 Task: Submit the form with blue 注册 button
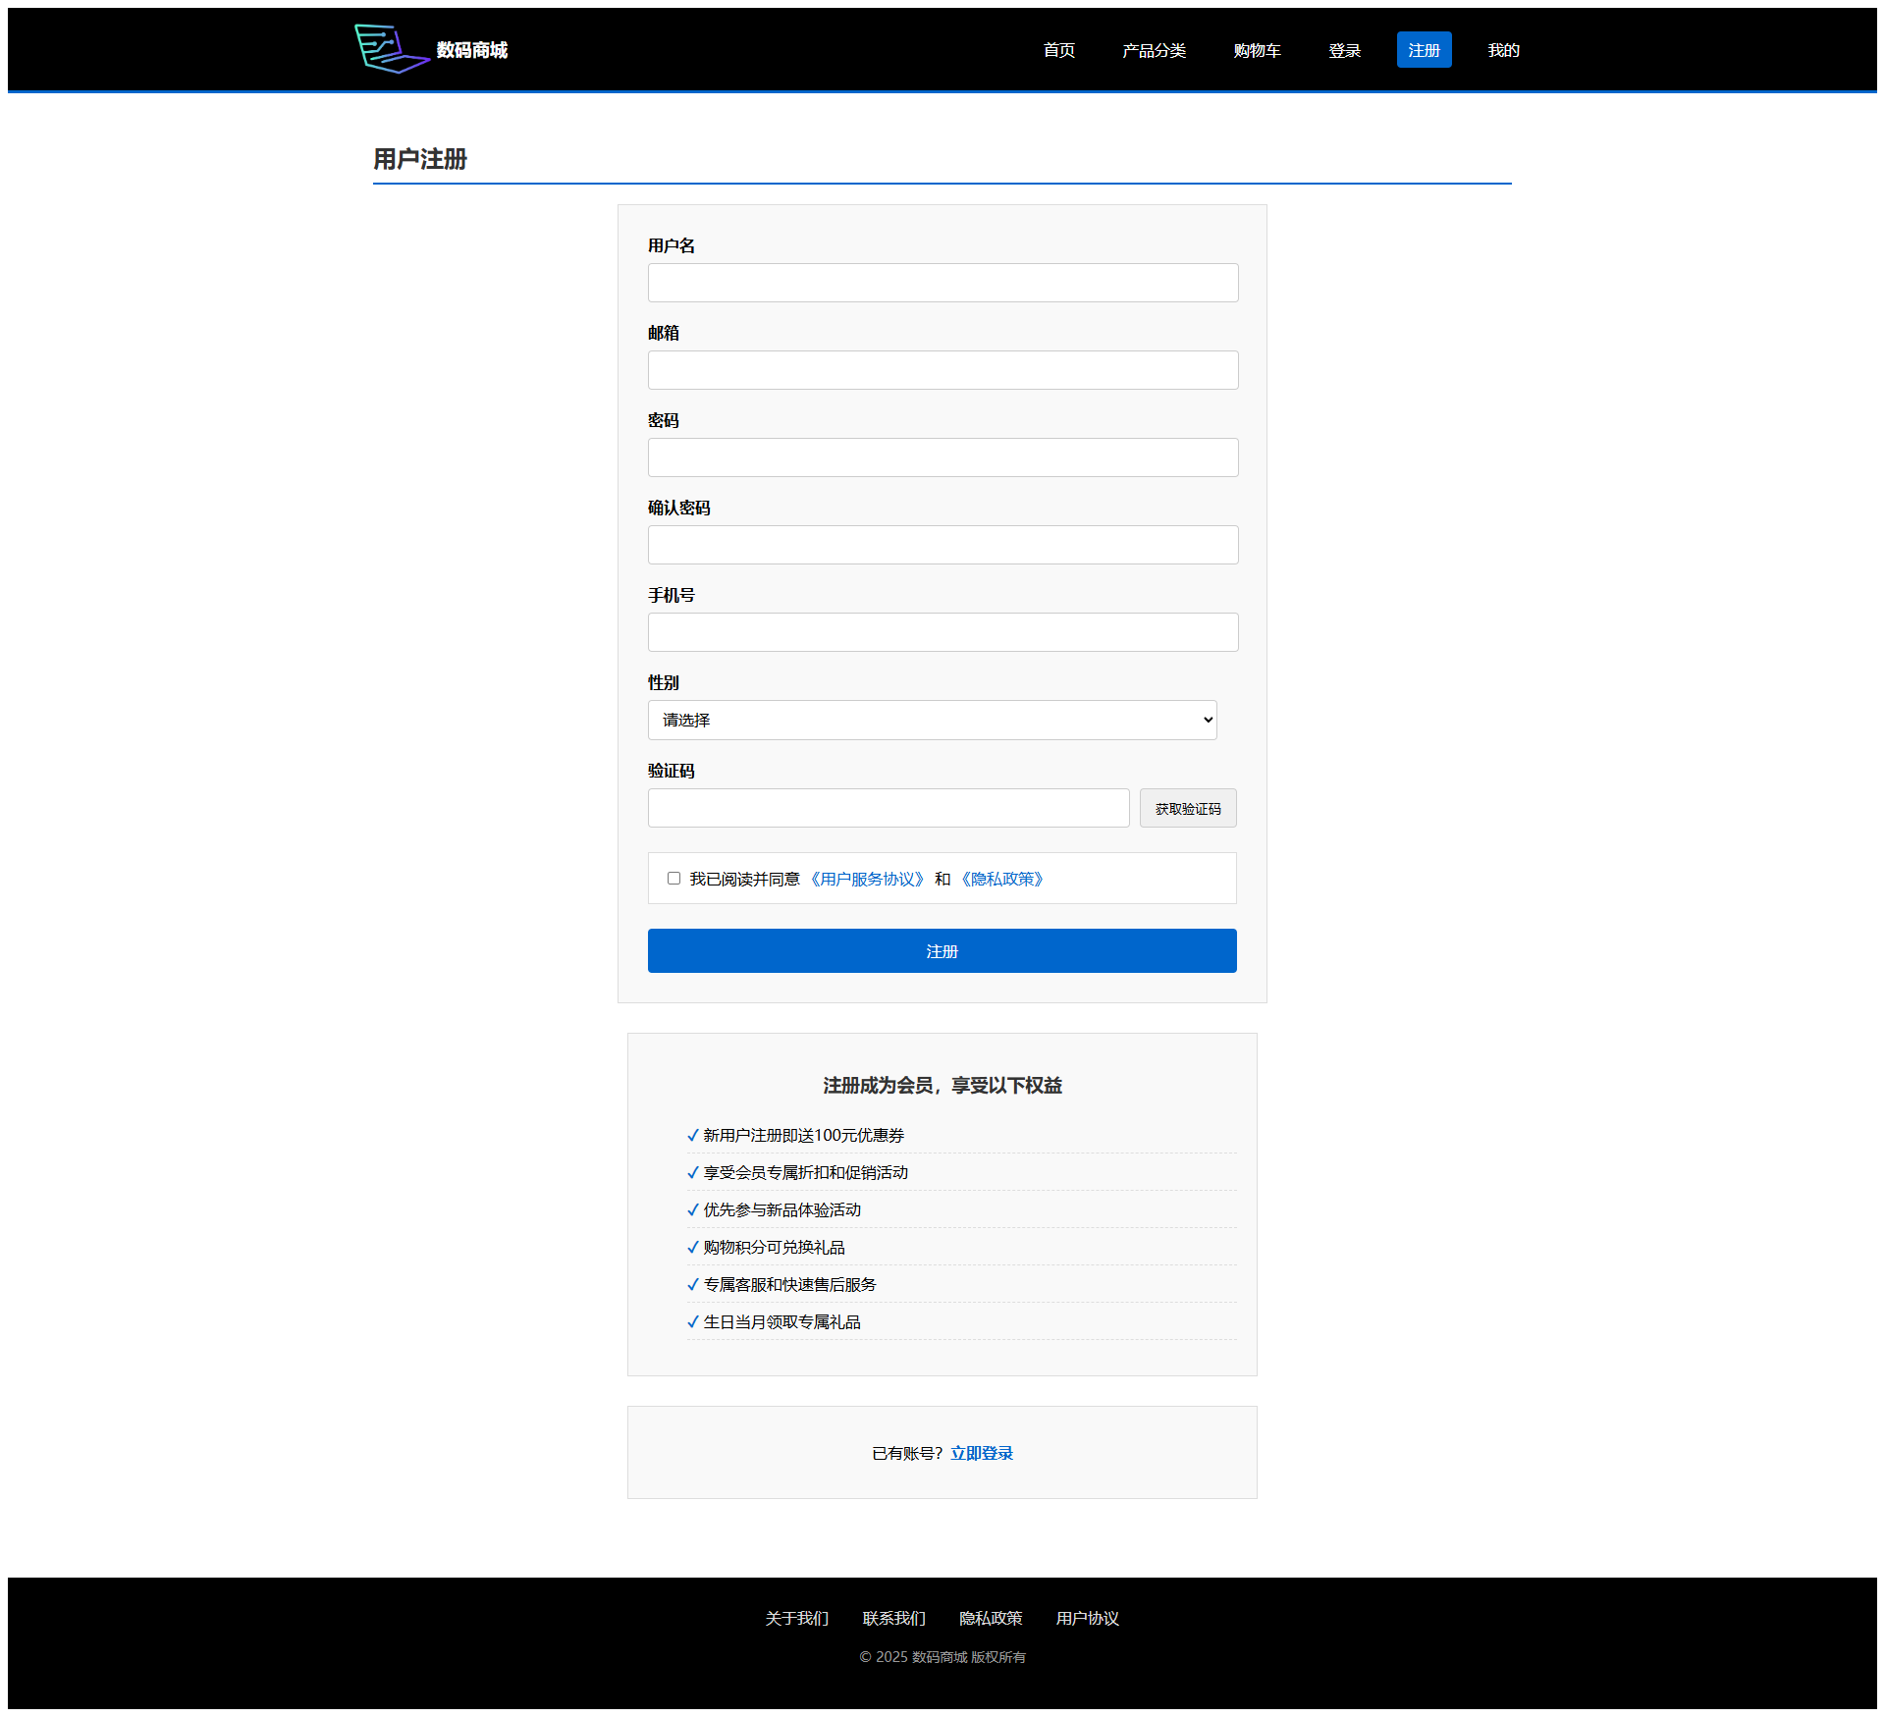942,950
